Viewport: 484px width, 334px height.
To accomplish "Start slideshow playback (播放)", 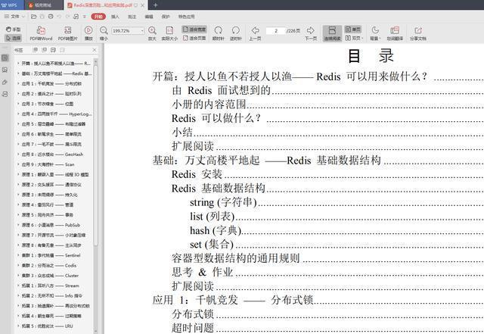I will point(88,33).
